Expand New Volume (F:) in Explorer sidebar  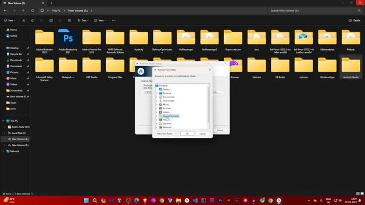(x=5, y=145)
